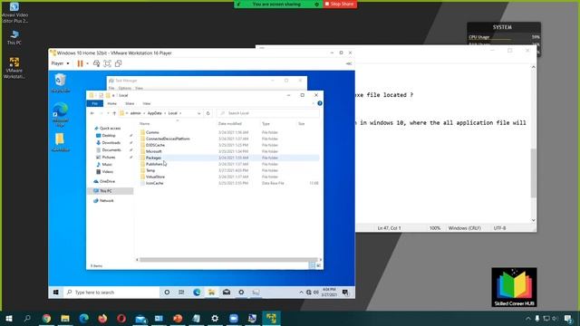580x326 pixels.
Task: Select the D3DSCache folder
Action: [x=155, y=145]
